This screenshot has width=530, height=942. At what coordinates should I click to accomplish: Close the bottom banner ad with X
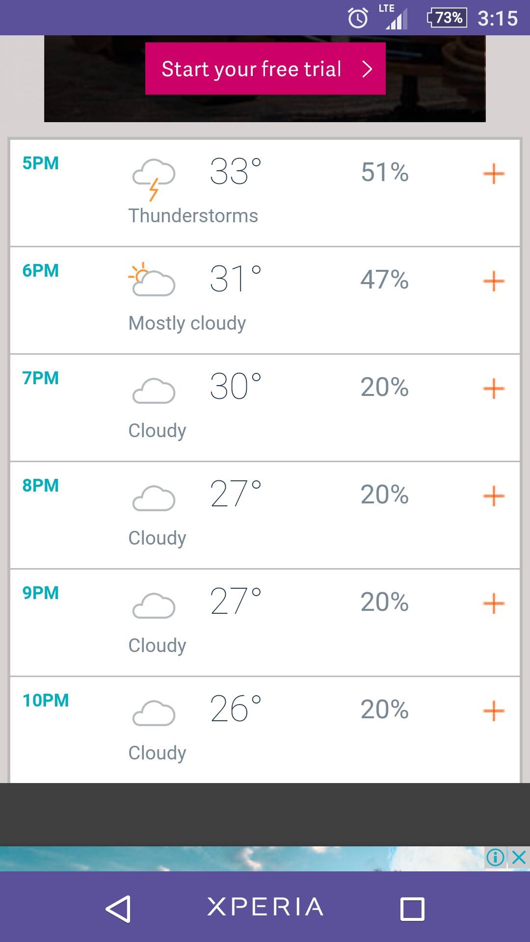pos(519,857)
